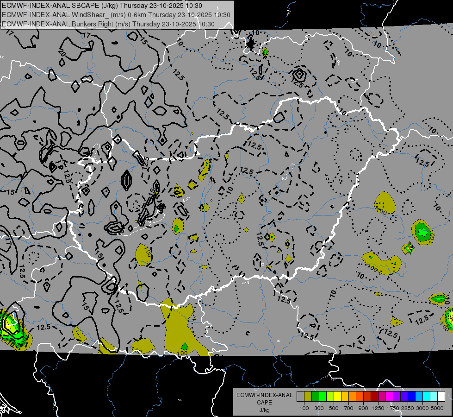Click the legend value 700
Viewport: 453px width, 417px height.
pyautogui.click(x=349, y=408)
